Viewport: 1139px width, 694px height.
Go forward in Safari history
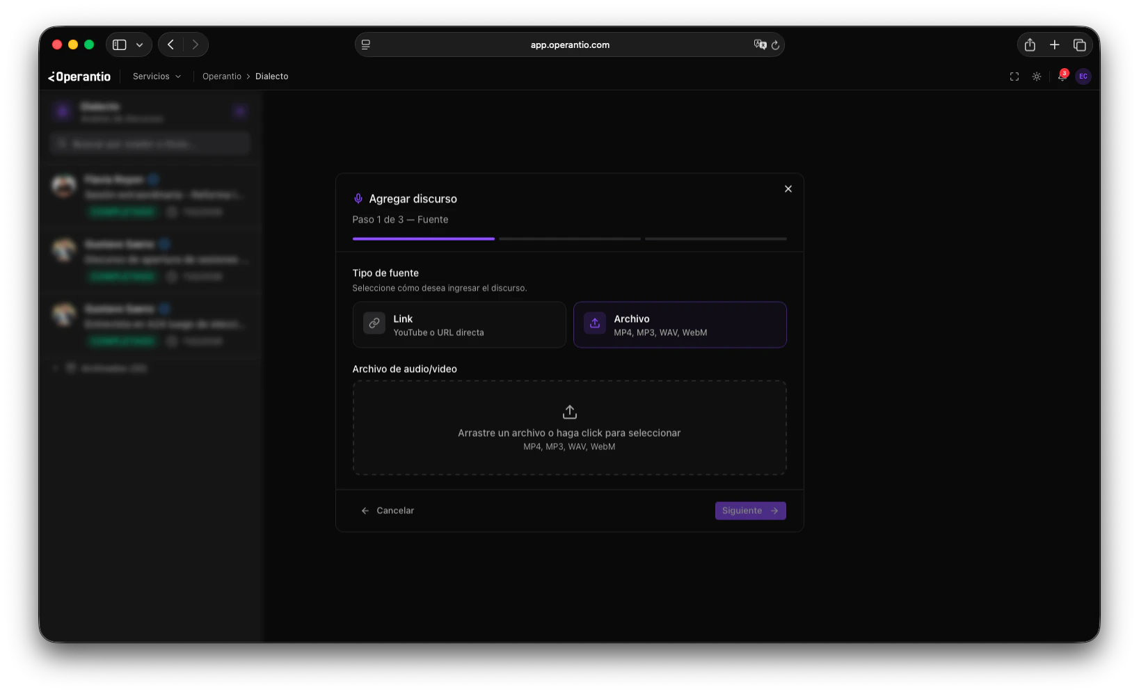click(196, 45)
